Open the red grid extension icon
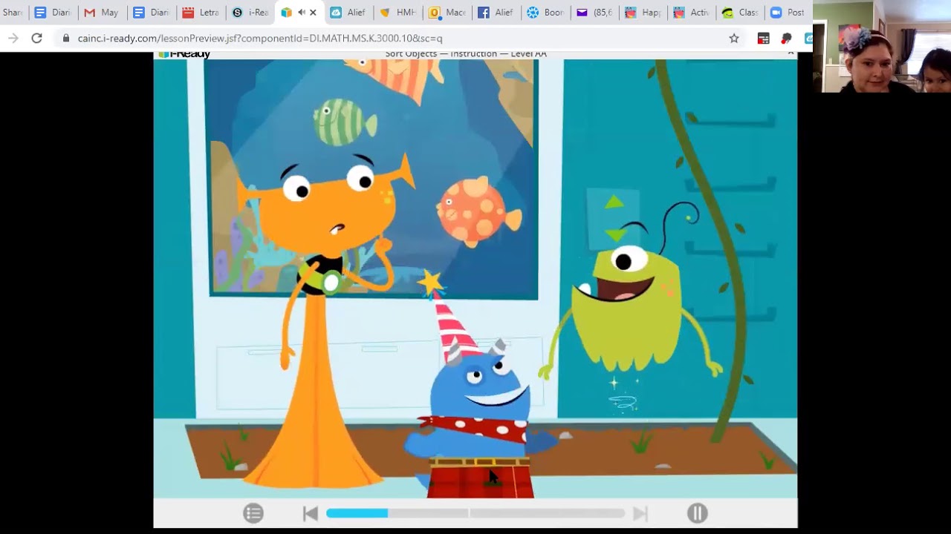The height and width of the screenshot is (534, 951). pos(763,38)
